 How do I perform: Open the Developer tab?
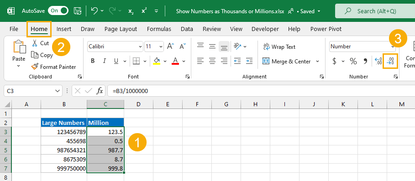[265, 29]
